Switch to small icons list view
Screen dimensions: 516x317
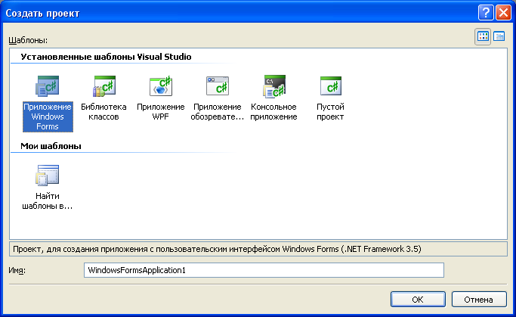tap(499, 36)
